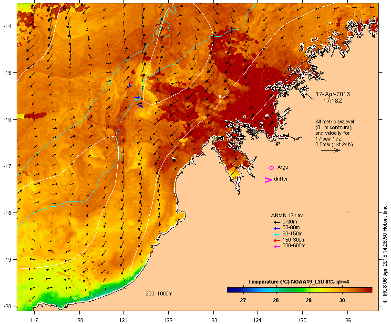Click the magenta Argo circle symbol
391x324 pixels.
[272, 168]
